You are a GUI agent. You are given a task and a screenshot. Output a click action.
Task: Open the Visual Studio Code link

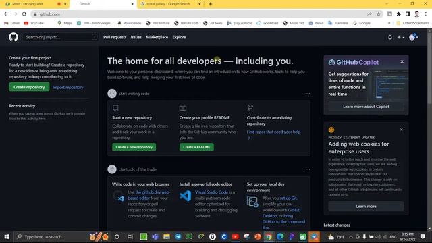point(211,192)
